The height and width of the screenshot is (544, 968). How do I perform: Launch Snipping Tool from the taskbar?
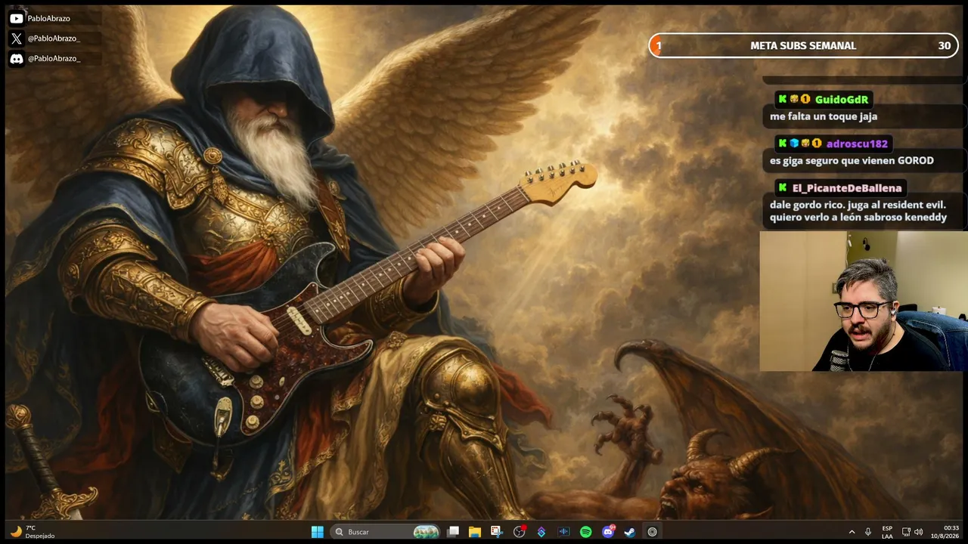[496, 532]
